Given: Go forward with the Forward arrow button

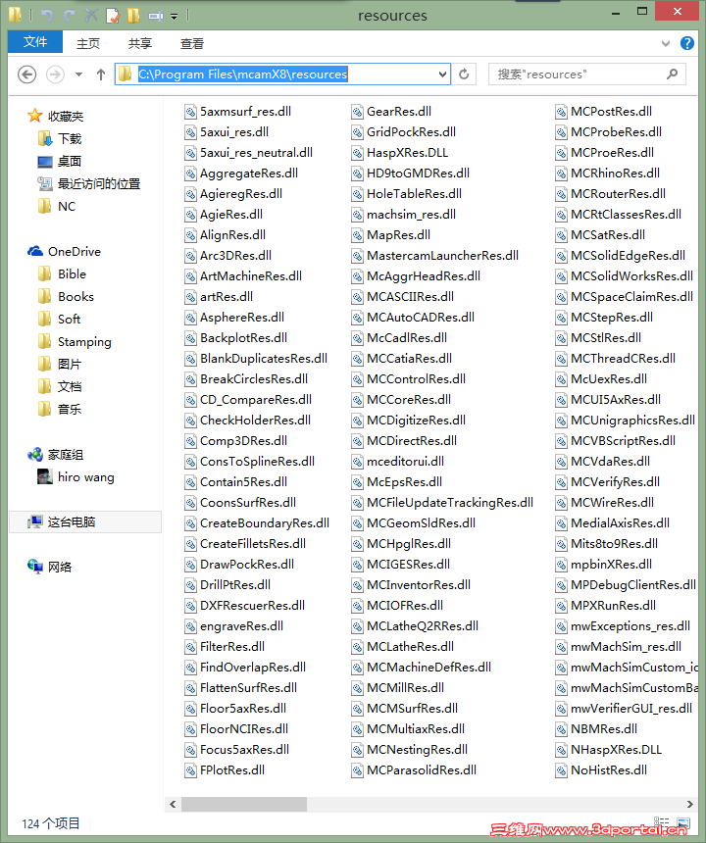Looking at the screenshot, I should [55, 74].
